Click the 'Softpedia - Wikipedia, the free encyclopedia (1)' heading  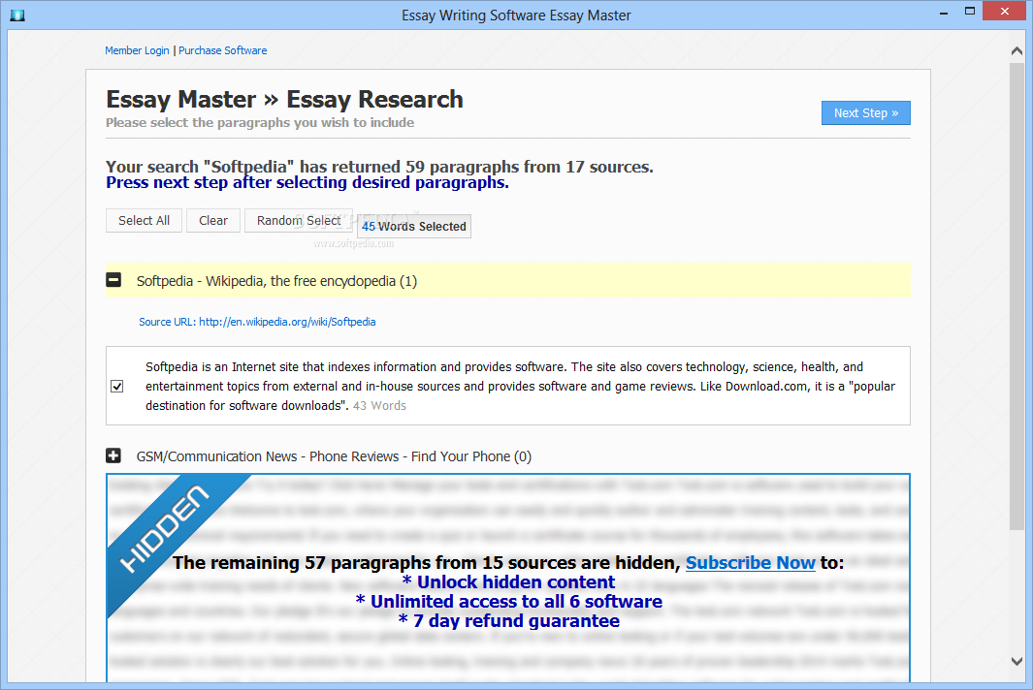pyautogui.click(x=276, y=281)
